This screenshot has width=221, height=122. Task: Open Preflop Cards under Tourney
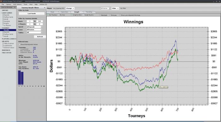coord(8,34)
